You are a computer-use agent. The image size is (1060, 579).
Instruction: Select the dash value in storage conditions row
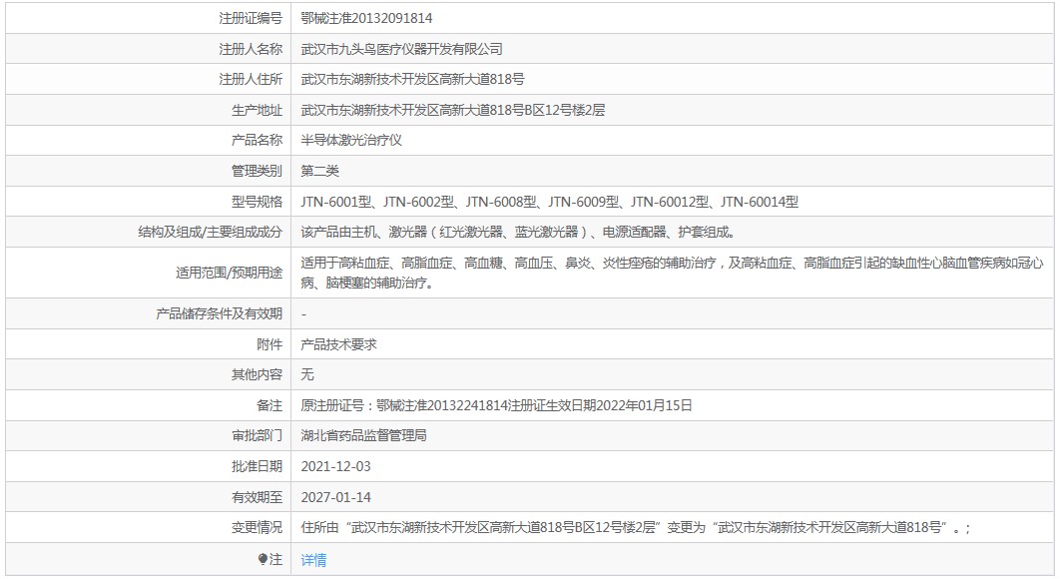303,313
